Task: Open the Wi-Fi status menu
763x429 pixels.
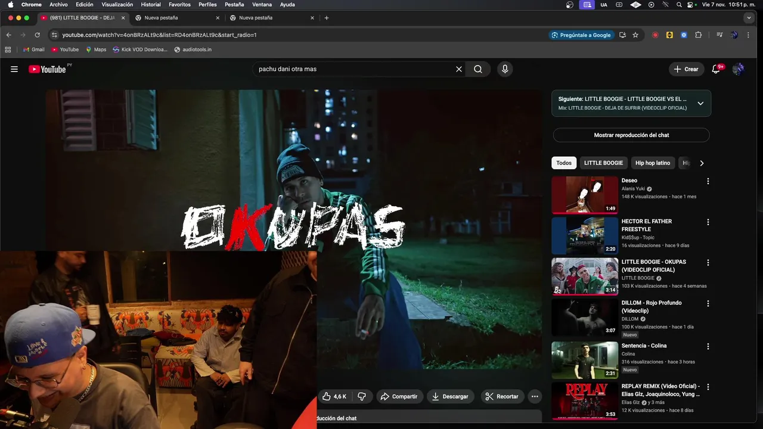Action: coord(665,5)
